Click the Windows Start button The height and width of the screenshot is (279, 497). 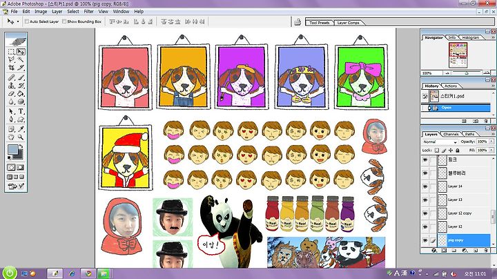[10, 273]
